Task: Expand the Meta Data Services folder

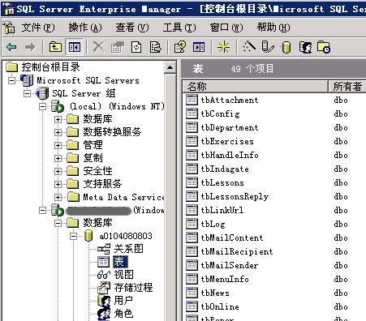Action: pos(58,197)
